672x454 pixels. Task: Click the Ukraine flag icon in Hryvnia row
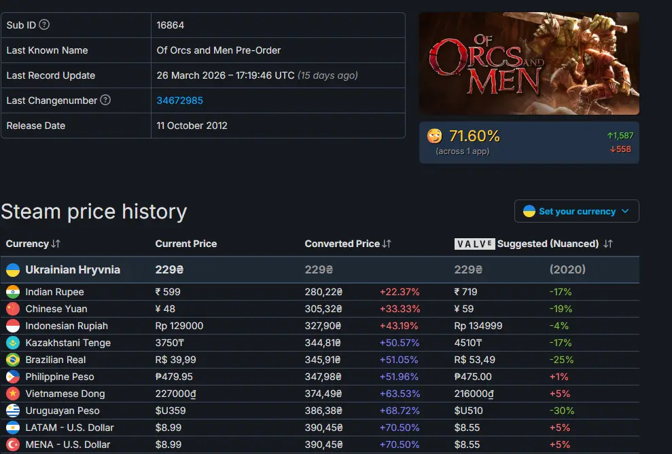tap(13, 269)
